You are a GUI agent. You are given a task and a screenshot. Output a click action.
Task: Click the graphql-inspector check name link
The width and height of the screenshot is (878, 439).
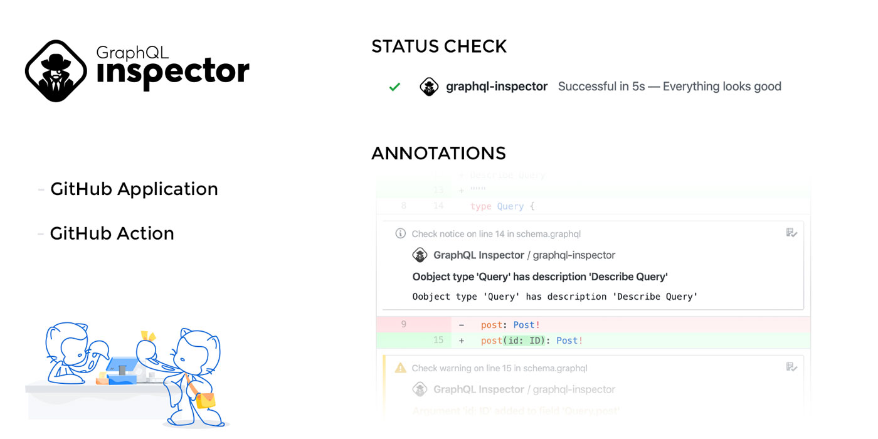(496, 87)
